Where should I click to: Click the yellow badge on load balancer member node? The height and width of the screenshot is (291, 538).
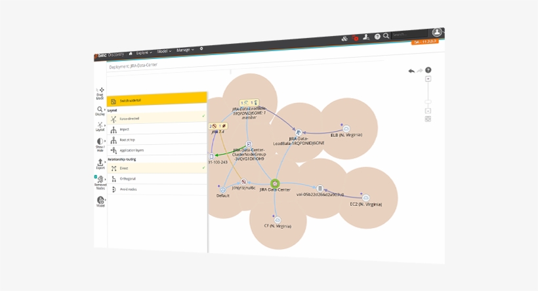click(249, 102)
